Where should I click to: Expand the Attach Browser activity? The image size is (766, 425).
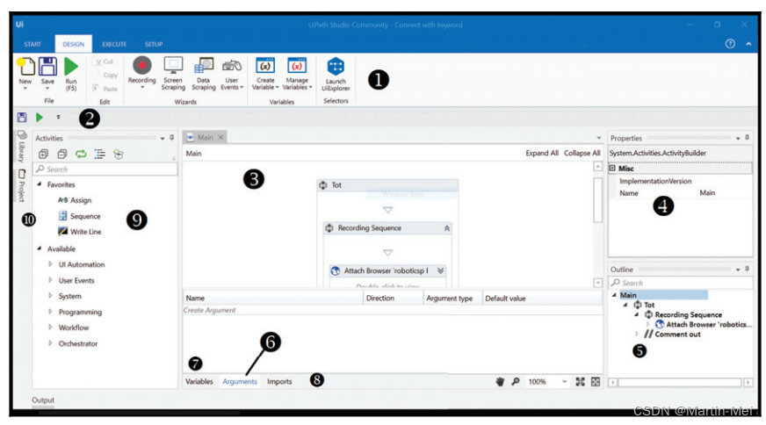point(440,270)
